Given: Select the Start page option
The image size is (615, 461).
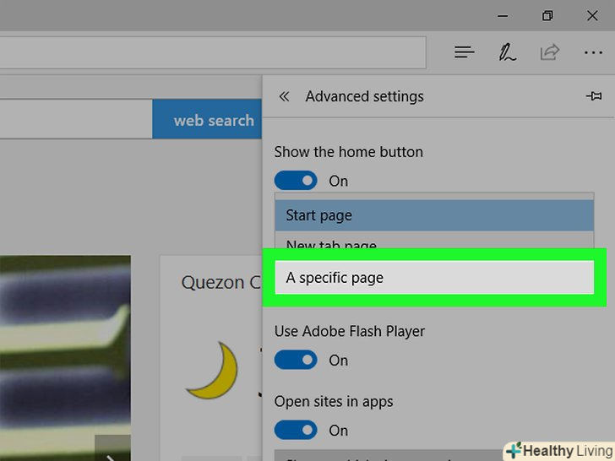Looking at the screenshot, I should [x=434, y=215].
